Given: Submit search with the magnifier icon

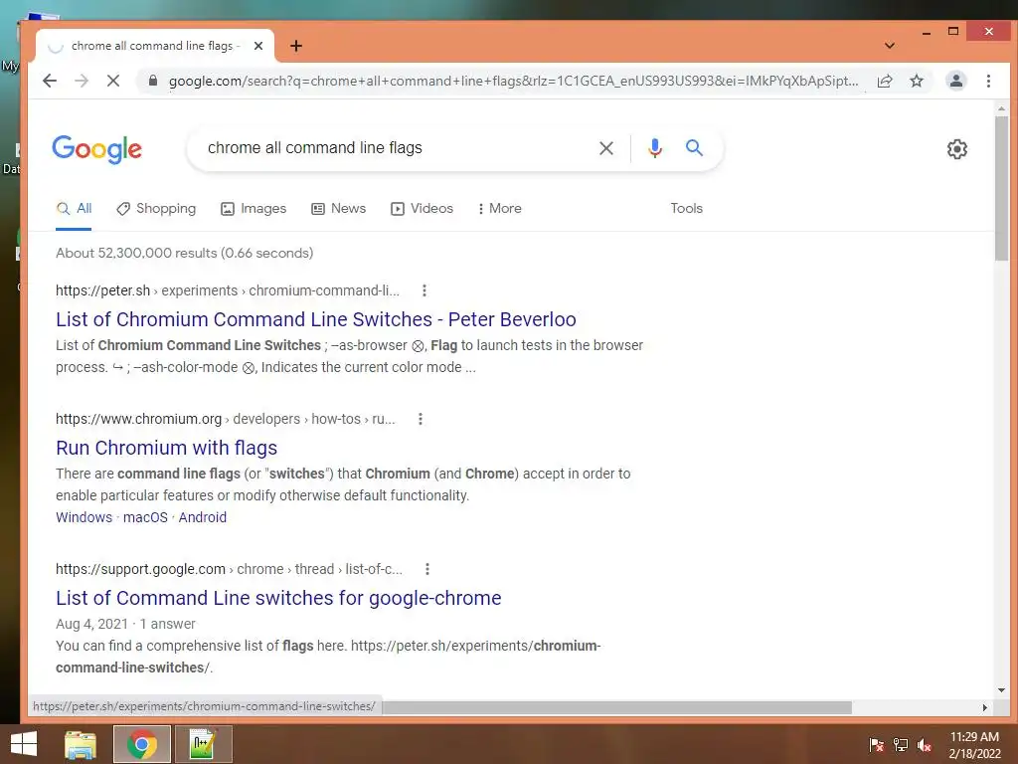Looking at the screenshot, I should click(694, 147).
